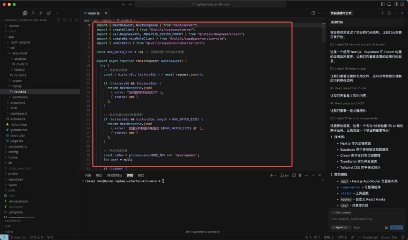
Task: Toggle the right AI pane layout button
Action: pos(395,4)
